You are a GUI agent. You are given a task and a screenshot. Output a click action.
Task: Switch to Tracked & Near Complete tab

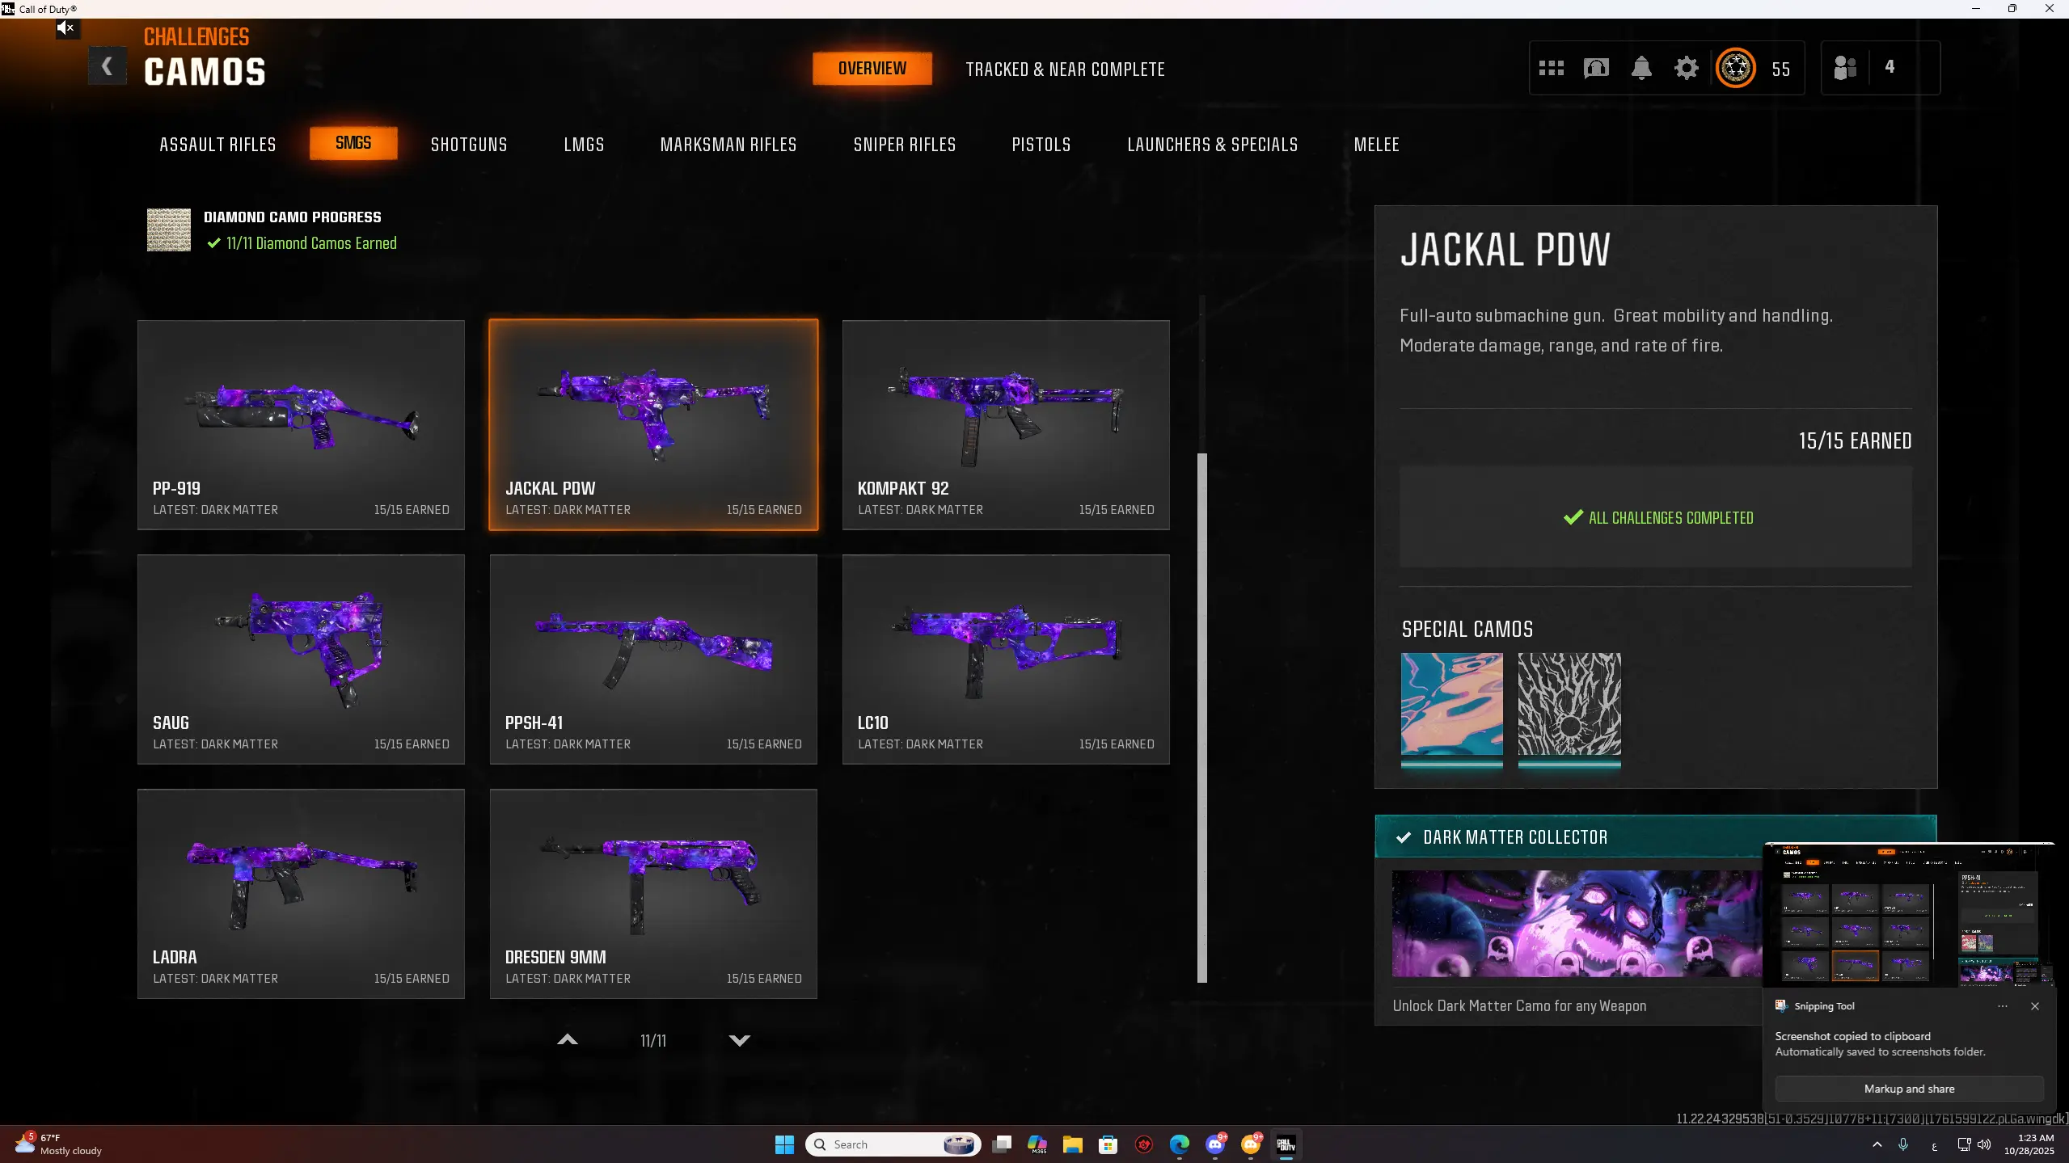(1065, 70)
